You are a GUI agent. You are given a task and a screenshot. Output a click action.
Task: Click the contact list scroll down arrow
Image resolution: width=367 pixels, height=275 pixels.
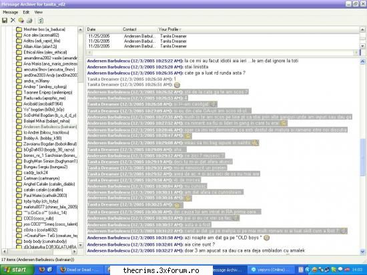coord(81,245)
